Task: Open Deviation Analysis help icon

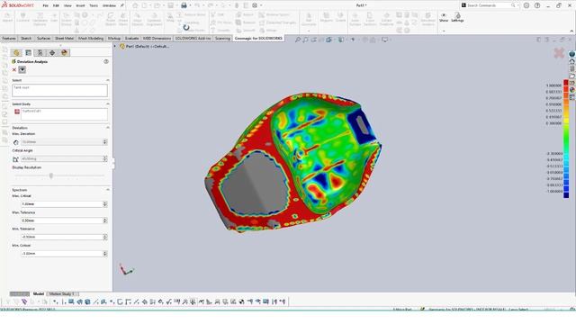Action: 106,62
